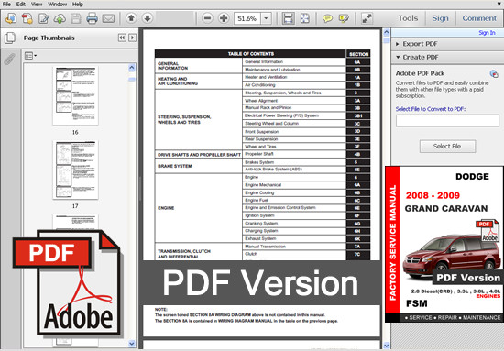504x351 pixels.
Task: Zoom out with the minus button
Action: pyautogui.click(x=208, y=18)
